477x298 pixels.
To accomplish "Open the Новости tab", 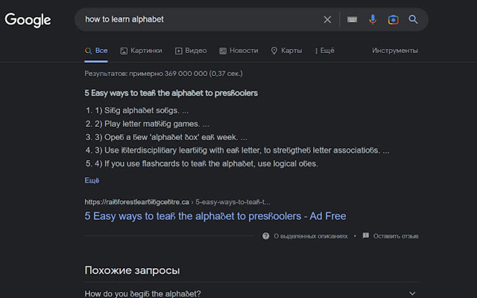I will [239, 50].
